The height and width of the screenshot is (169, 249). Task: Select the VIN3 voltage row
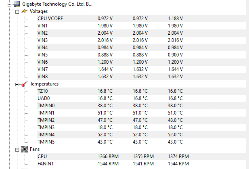(x=141, y=40)
